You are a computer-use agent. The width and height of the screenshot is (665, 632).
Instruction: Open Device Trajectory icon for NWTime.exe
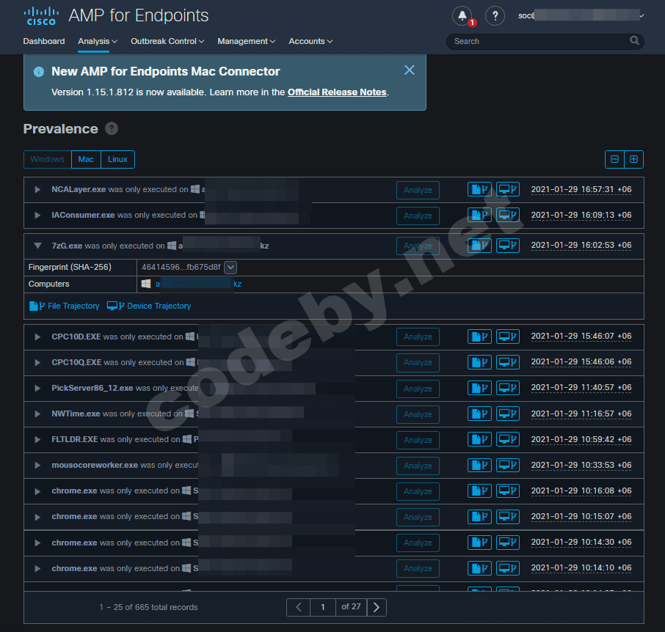tap(508, 414)
